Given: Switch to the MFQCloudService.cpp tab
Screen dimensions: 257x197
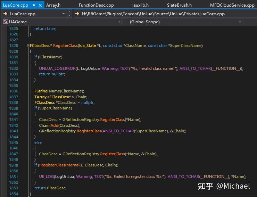Looking at the screenshot, I should (232, 5).
